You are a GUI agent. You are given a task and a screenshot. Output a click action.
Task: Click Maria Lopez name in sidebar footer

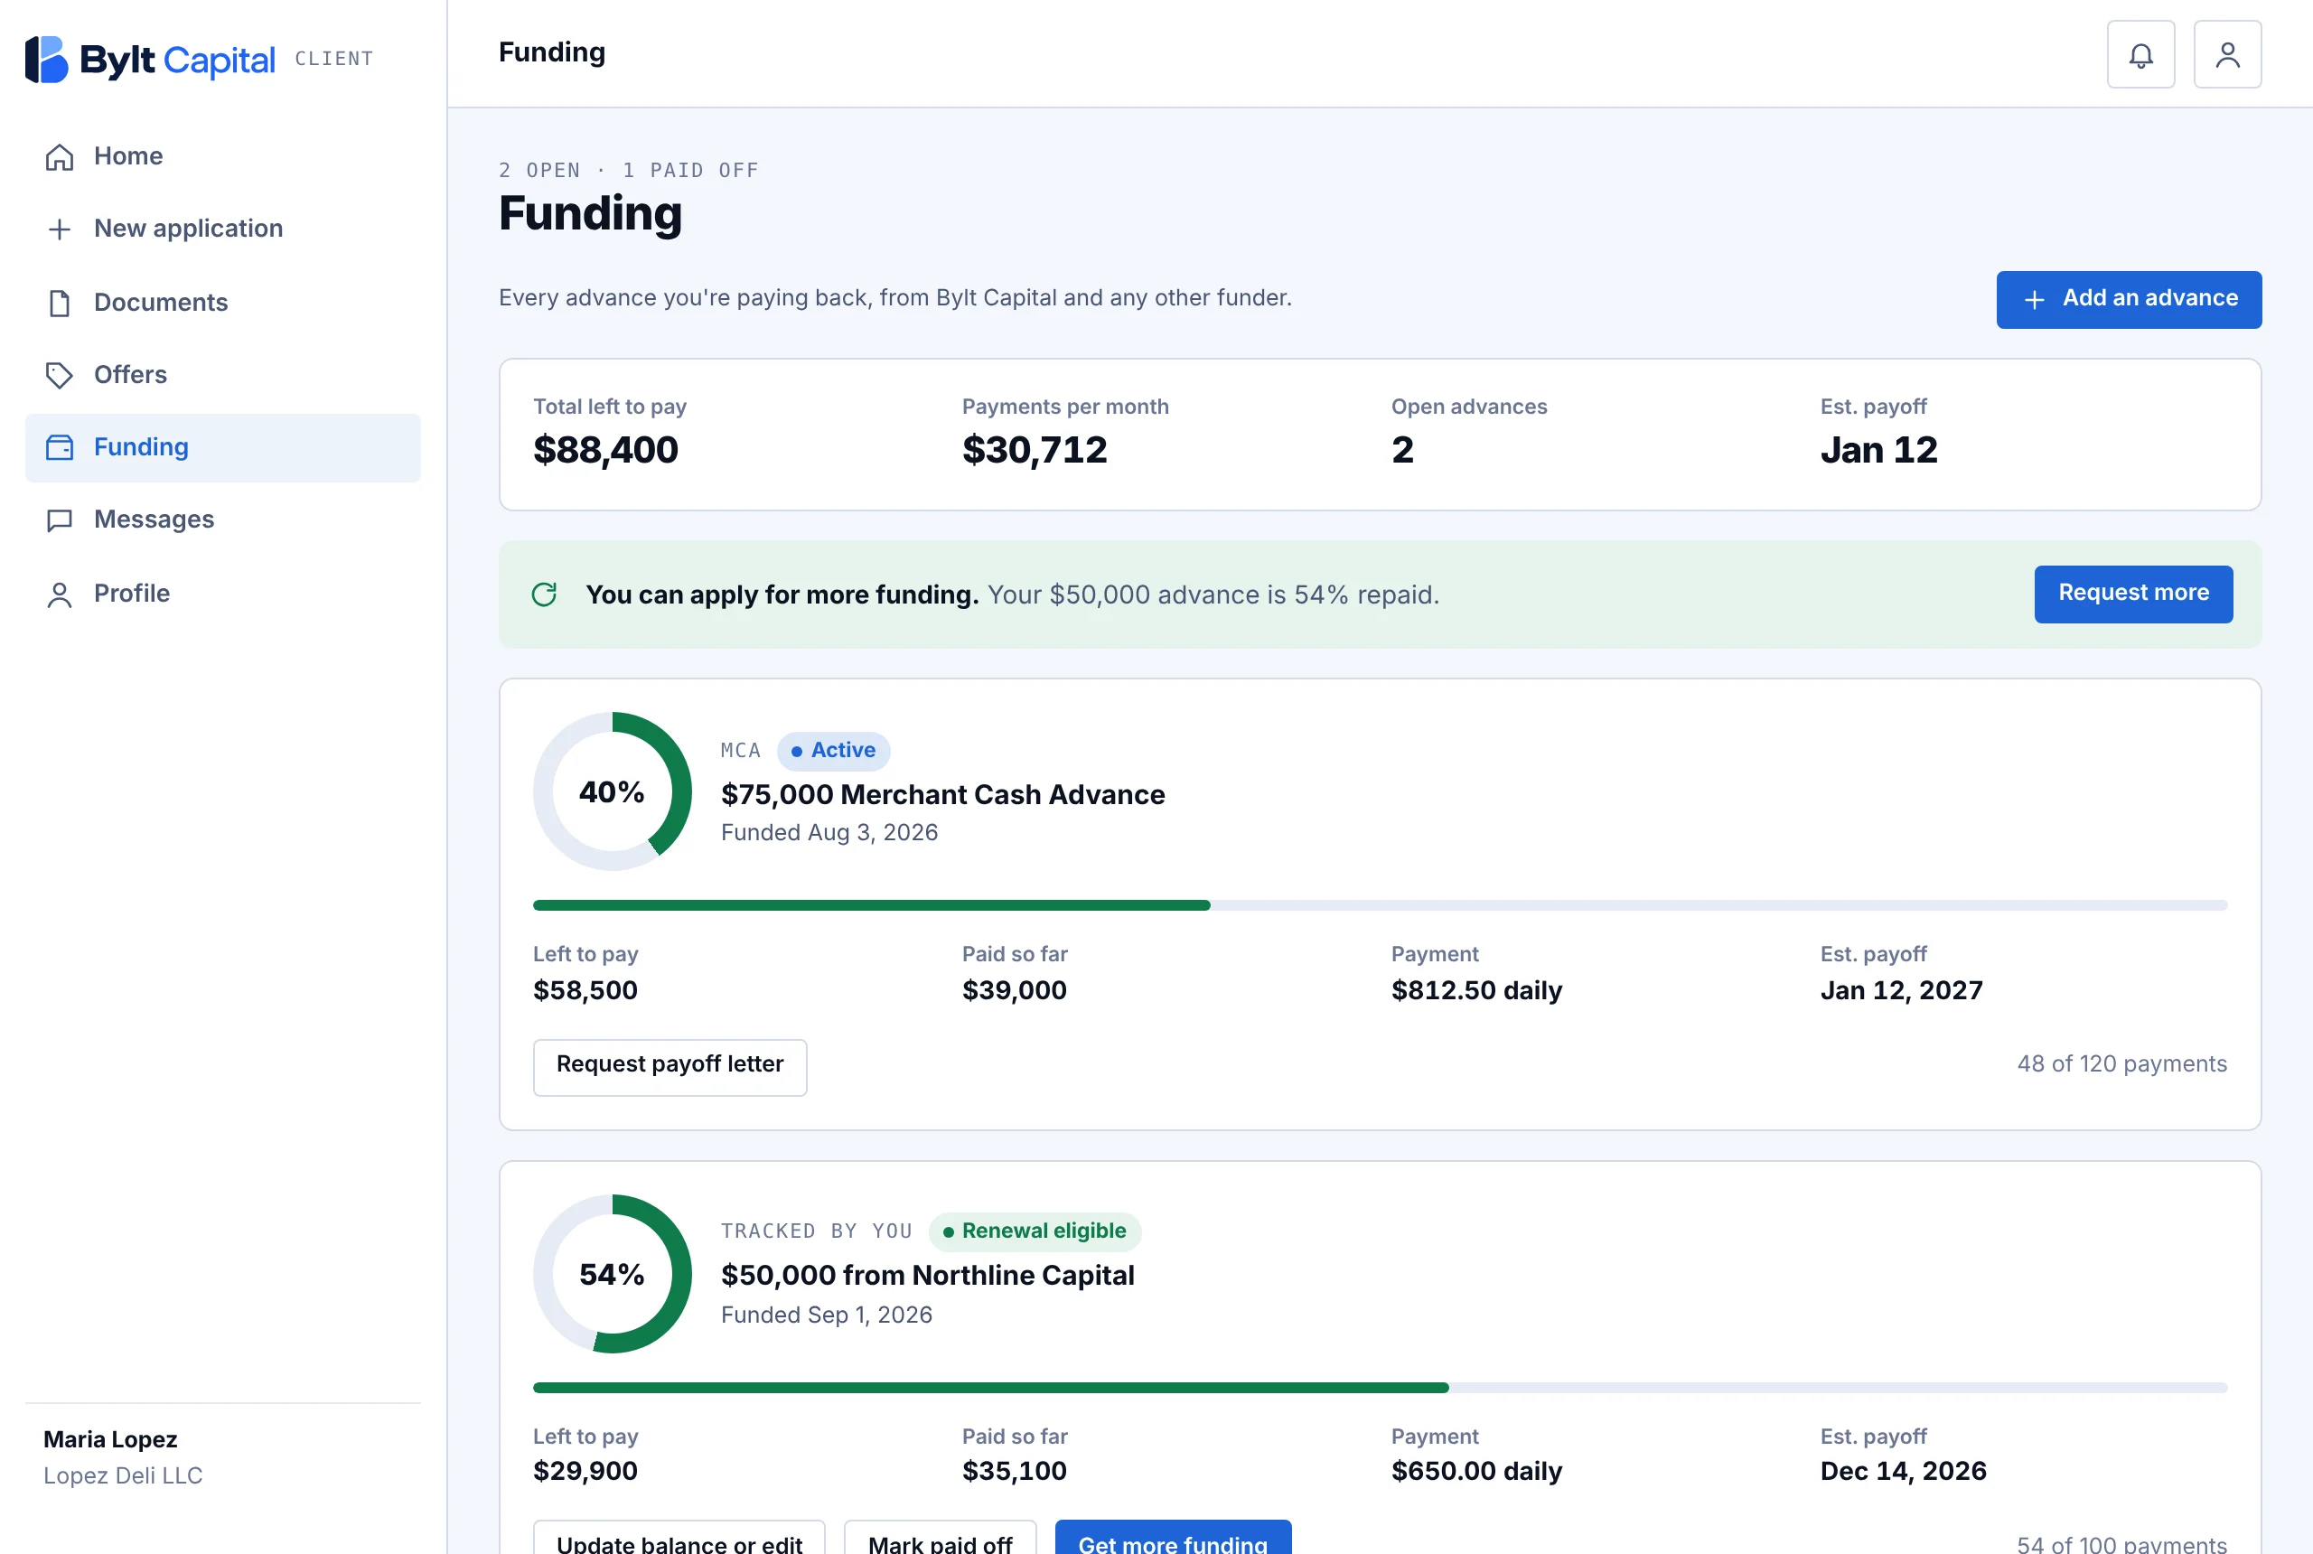point(110,1440)
